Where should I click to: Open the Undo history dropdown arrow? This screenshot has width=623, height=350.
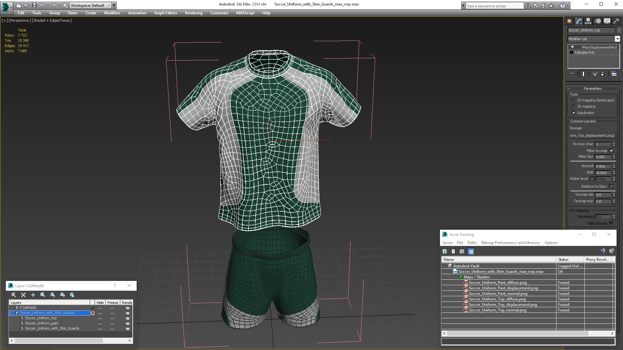[48, 5]
